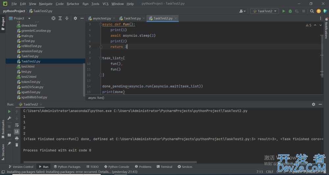Open TODO tool window
This screenshot has width=329, height=175.
[x=92, y=167]
